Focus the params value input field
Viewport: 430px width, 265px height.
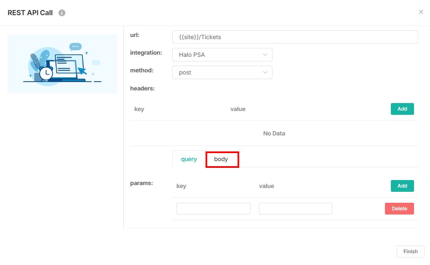(295, 209)
